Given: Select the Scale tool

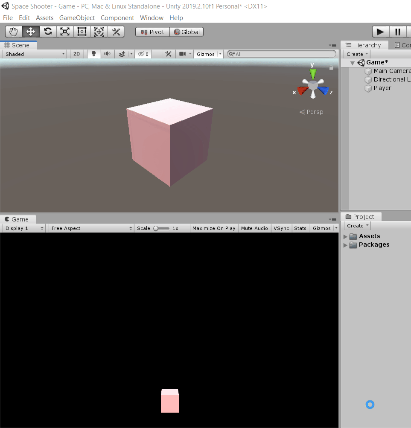Looking at the screenshot, I should [x=65, y=32].
